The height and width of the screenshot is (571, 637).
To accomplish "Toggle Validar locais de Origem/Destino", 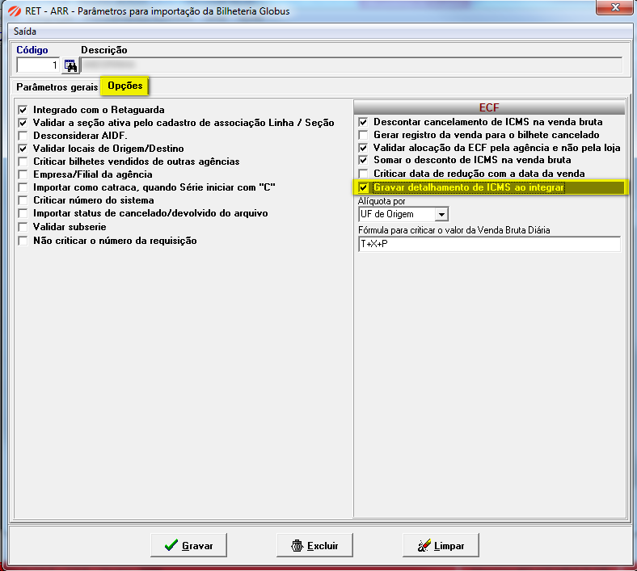I will tap(23, 149).
